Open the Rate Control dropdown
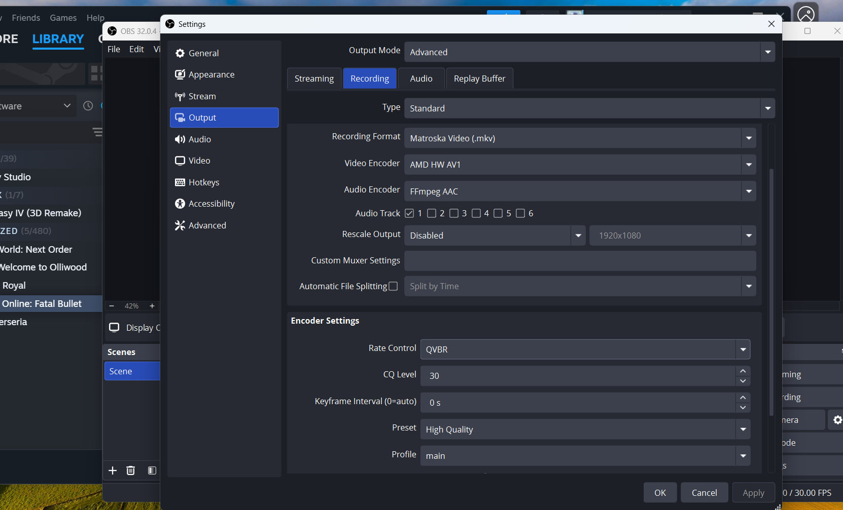Screen dimensions: 843x510 click(585, 349)
